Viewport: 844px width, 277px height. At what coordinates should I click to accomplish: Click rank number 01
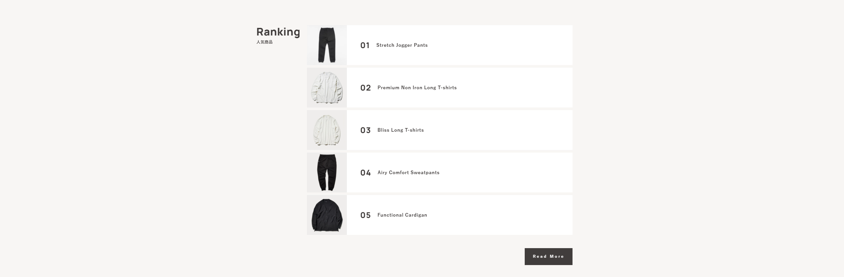[x=365, y=45]
